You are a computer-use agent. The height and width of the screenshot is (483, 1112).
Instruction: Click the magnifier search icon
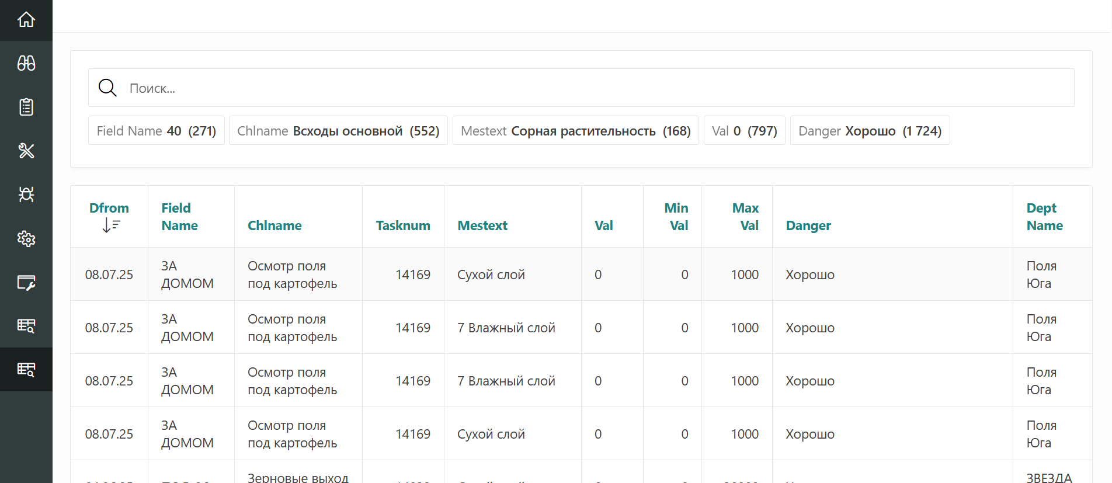pyautogui.click(x=107, y=88)
